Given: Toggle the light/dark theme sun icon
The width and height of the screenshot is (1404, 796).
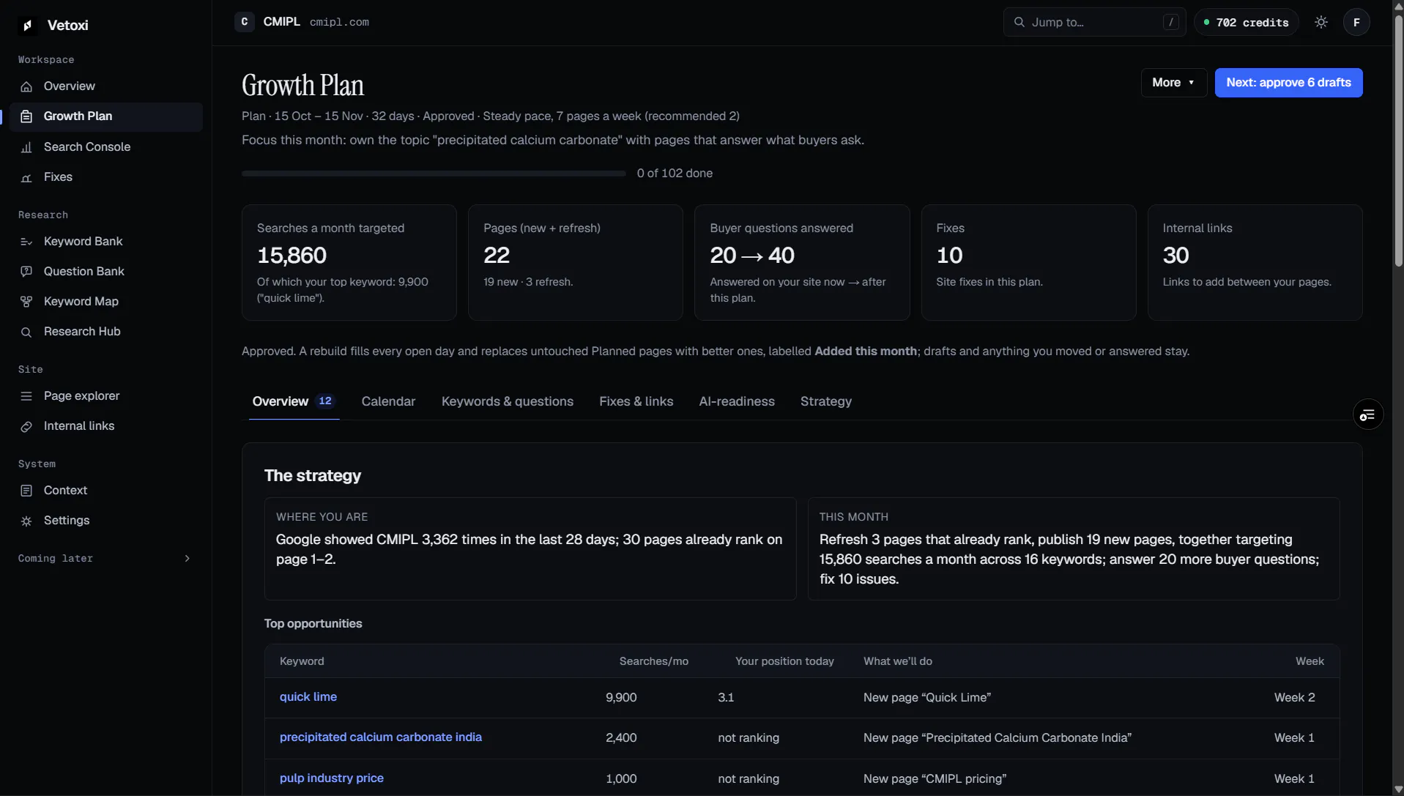Looking at the screenshot, I should pos(1321,22).
